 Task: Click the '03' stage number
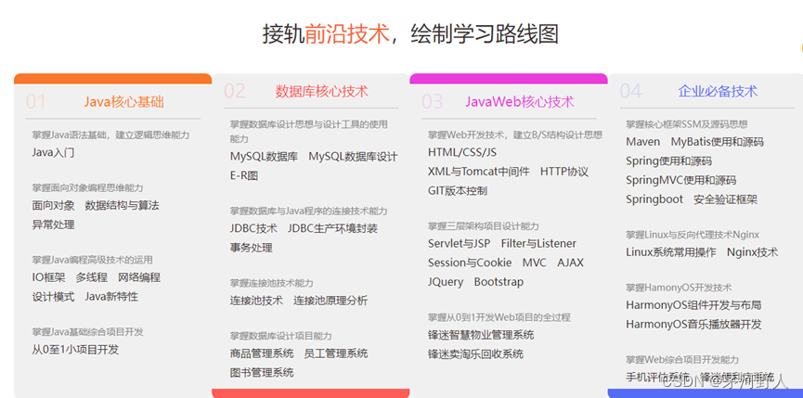click(x=433, y=102)
